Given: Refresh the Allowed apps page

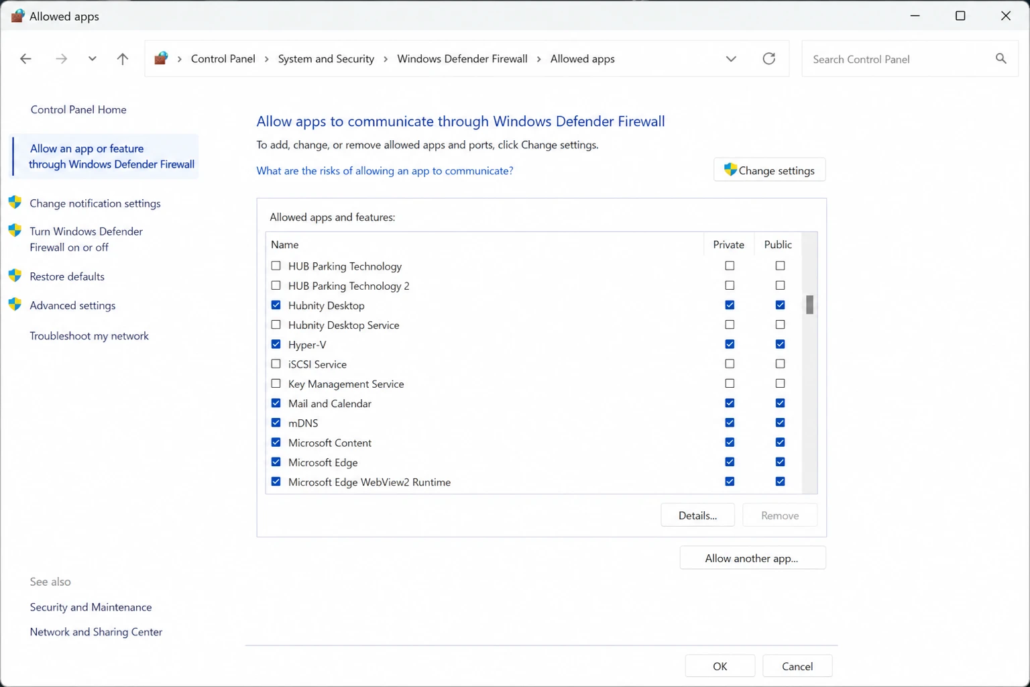Looking at the screenshot, I should pos(769,58).
